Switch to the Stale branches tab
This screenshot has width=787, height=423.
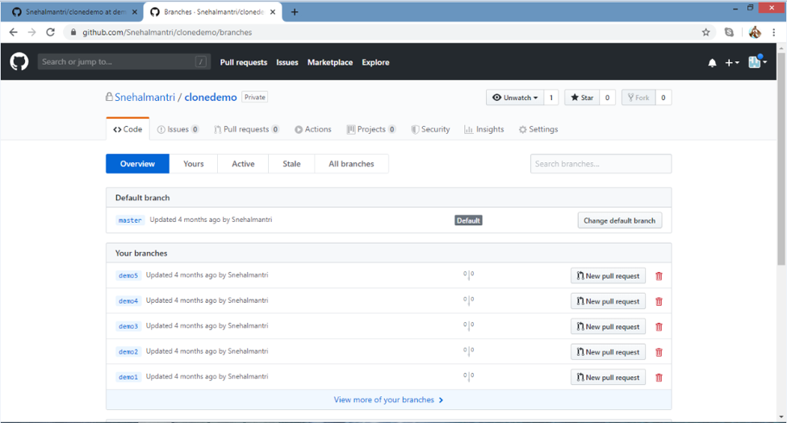tap(291, 164)
